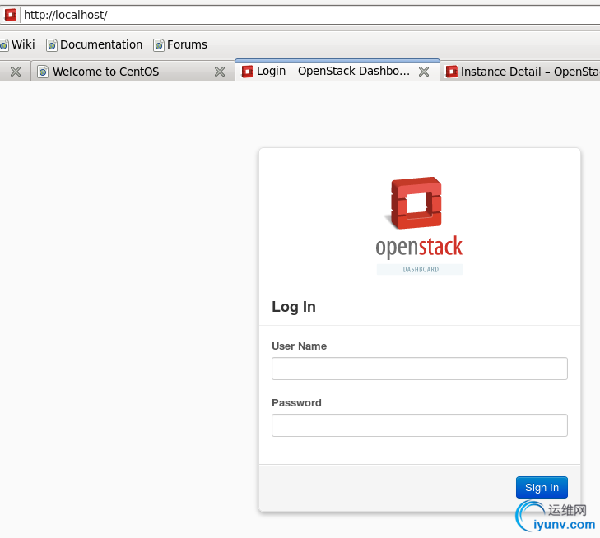600x538 pixels.
Task: Focus the User Name input field
Action: (x=420, y=369)
